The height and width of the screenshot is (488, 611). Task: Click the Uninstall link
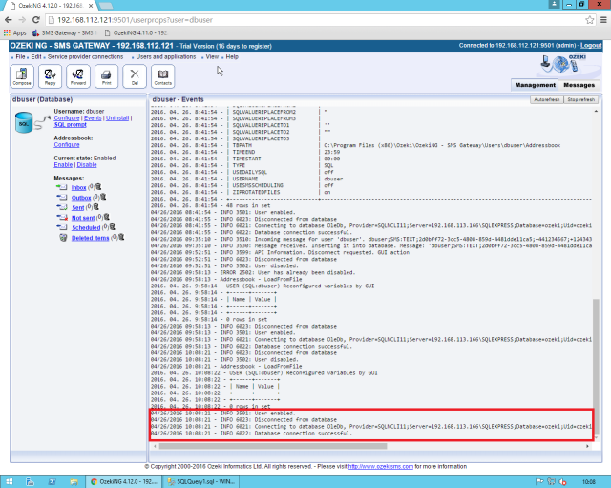(117, 118)
